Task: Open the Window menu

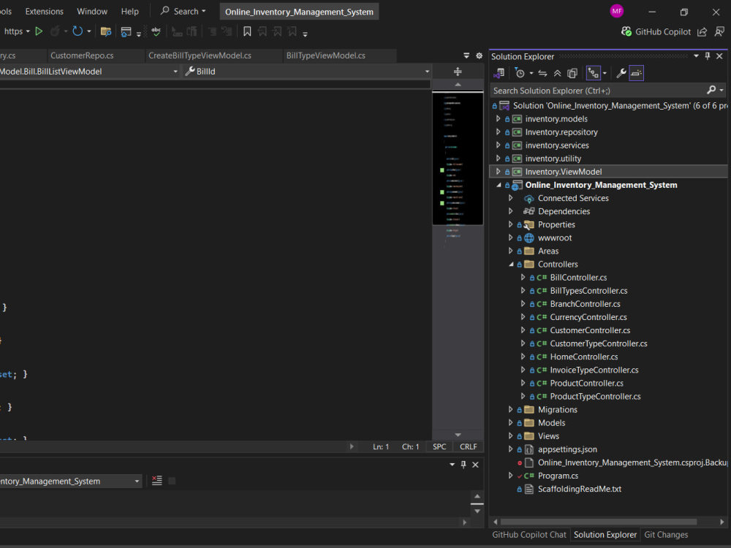Action: tap(92, 11)
